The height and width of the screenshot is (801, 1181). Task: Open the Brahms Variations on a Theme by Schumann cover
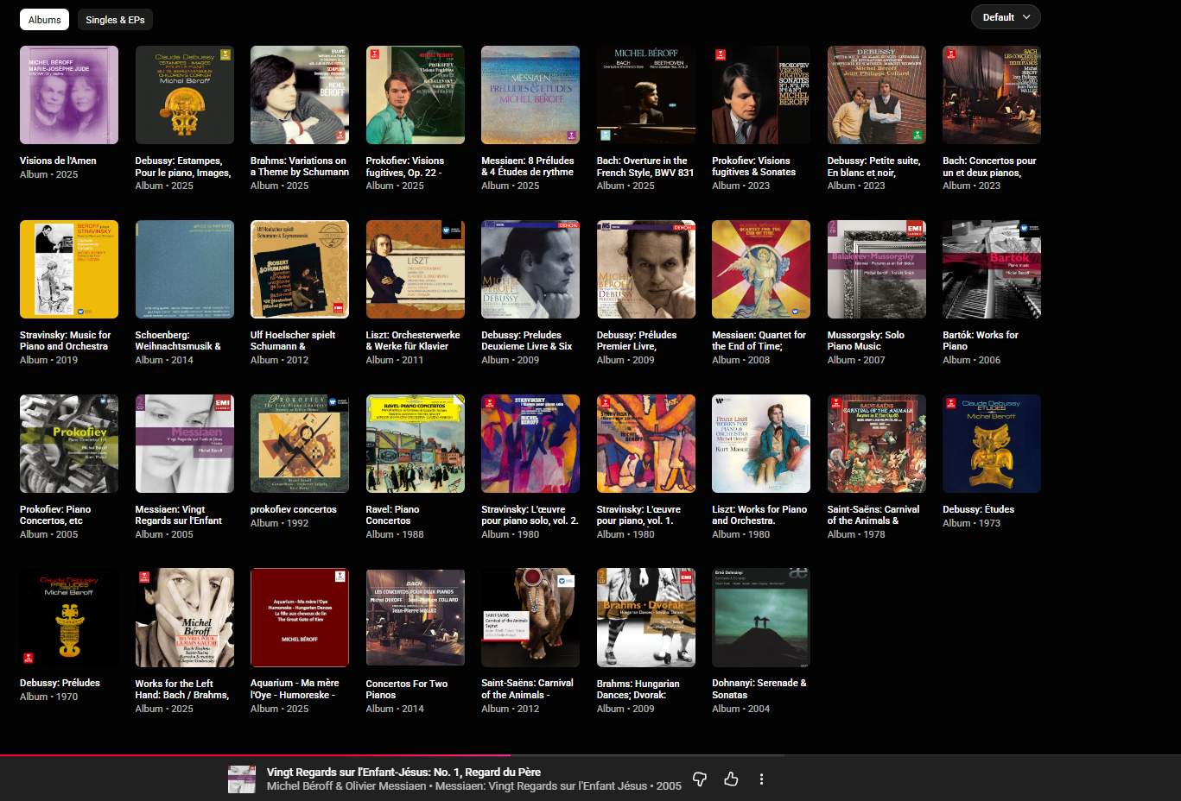(300, 95)
